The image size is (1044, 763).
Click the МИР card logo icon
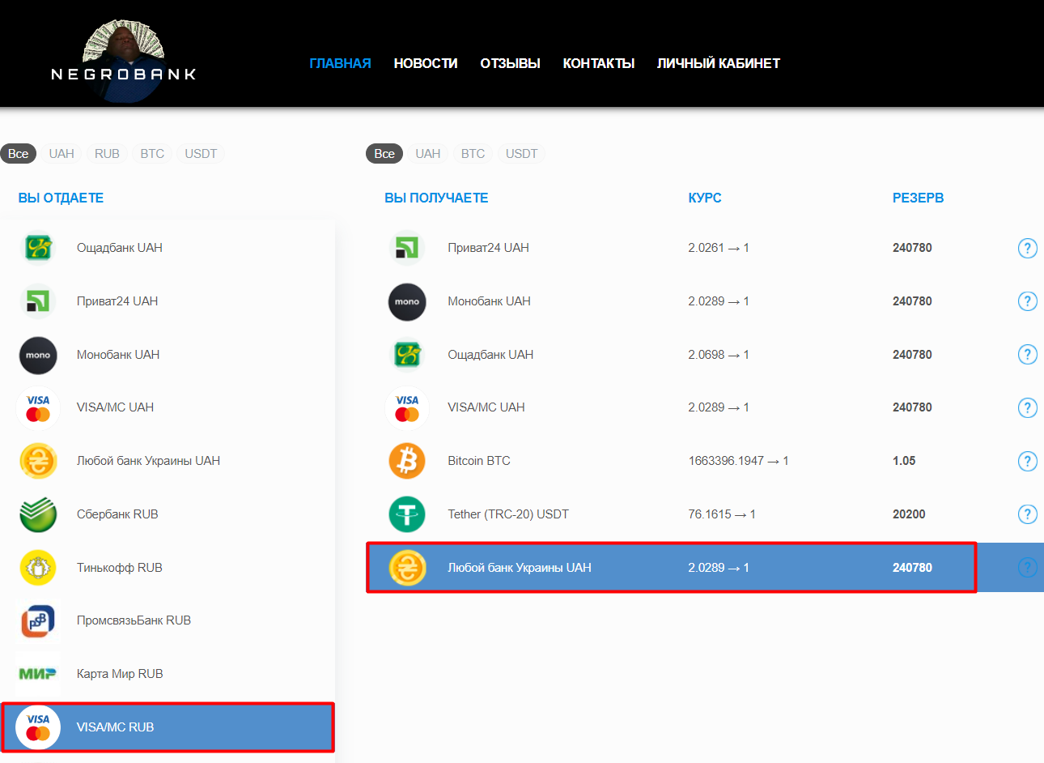coord(38,674)
